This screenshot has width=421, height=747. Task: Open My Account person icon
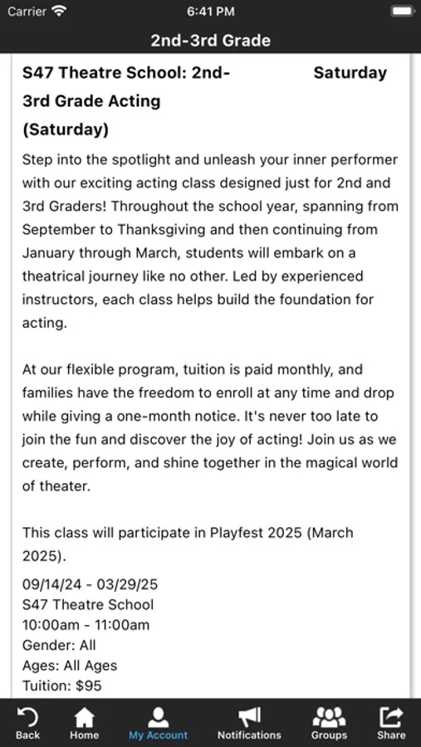159,717
